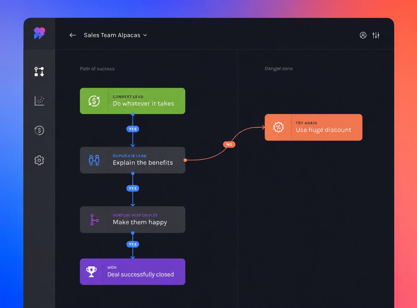Click the discount badge icon on Try Again

click(x=278, y=127)
